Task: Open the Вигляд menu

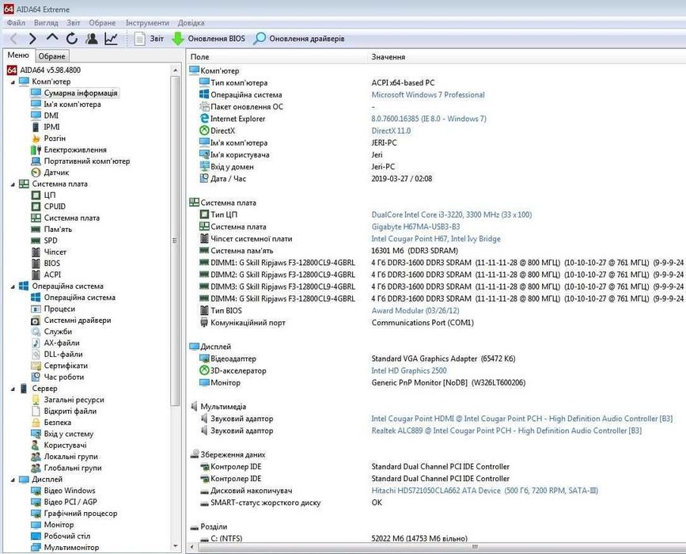Action: 46,23
